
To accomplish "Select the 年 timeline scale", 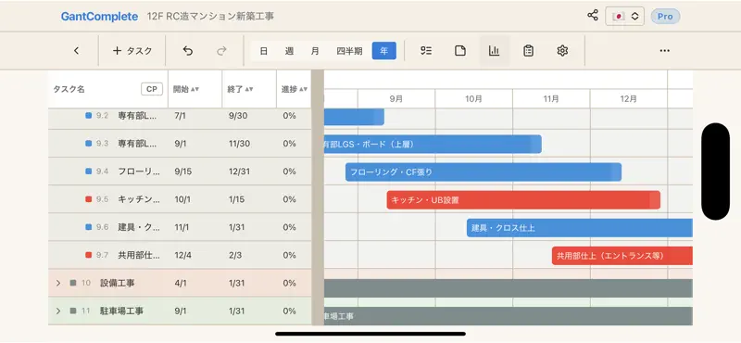I will click(x=383, y=51).
